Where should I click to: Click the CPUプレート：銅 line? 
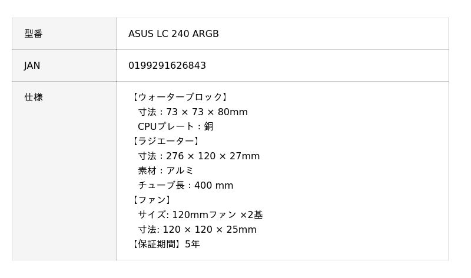click(x=175, y=126)
